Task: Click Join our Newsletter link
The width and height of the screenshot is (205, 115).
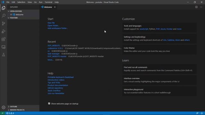Action: pyautogui.click(x=56, y=93)
